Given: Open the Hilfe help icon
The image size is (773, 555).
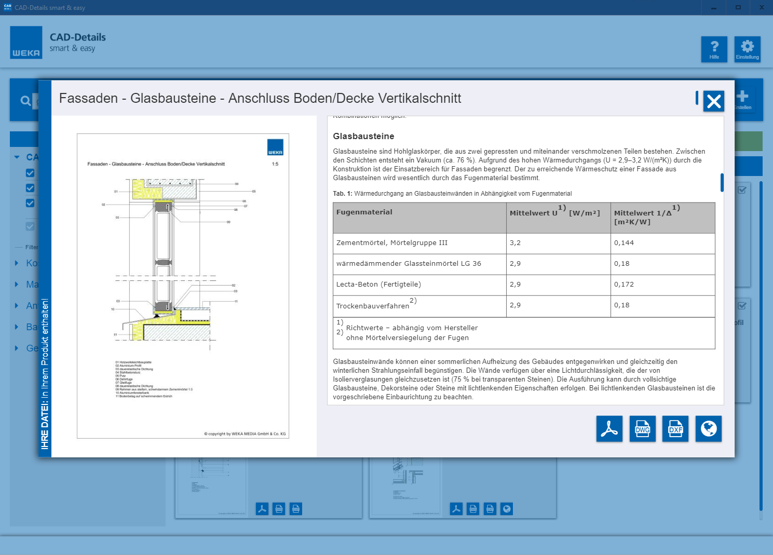Looking at the screenshot, I should (x=714, y=49).
